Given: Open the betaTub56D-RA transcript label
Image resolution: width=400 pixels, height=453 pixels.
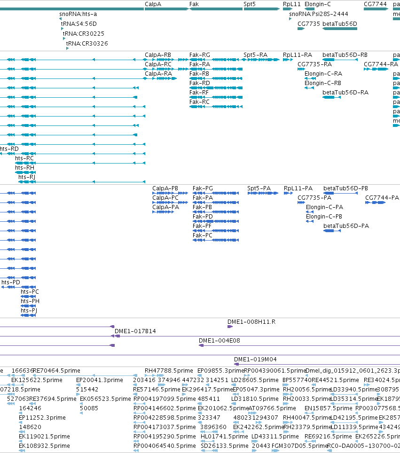Looking at the screenshot, I should [345, 93].
